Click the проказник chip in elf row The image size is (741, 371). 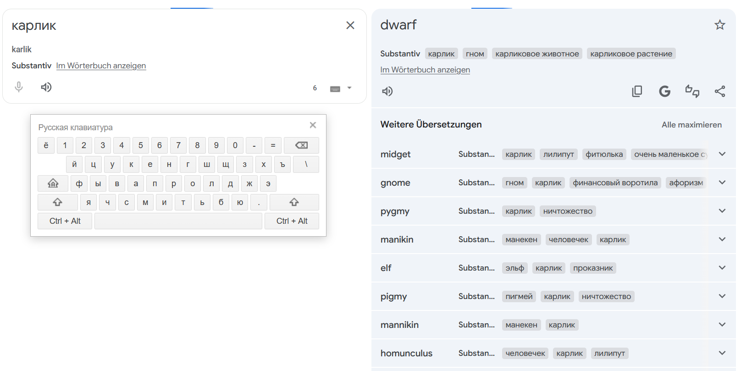pos(593,268)
